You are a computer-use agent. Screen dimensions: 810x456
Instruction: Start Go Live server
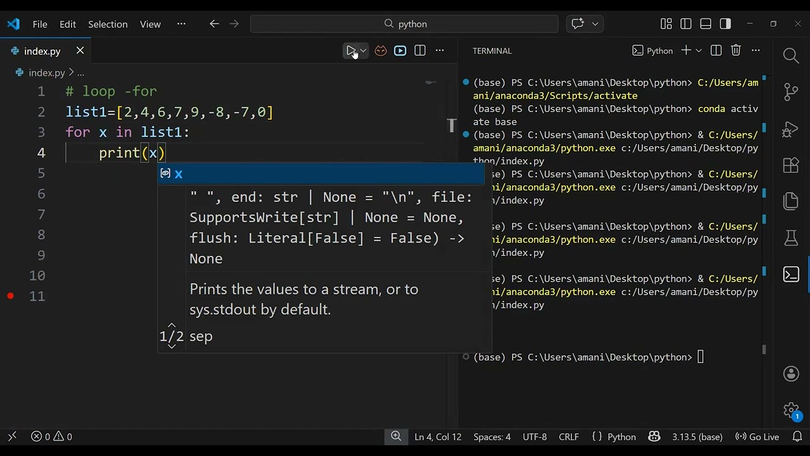757,436
